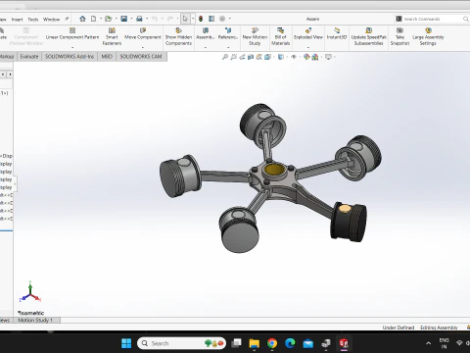This screenshot has height=353, width=470.
Task: Click Take Snapshot tool
Action: point(399,36)
